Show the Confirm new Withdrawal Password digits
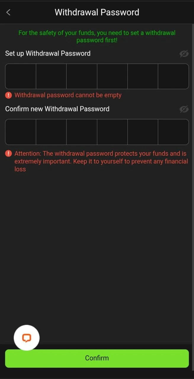Image resolution: width=194 pixels, height=379 pixels. click(184, 109)
